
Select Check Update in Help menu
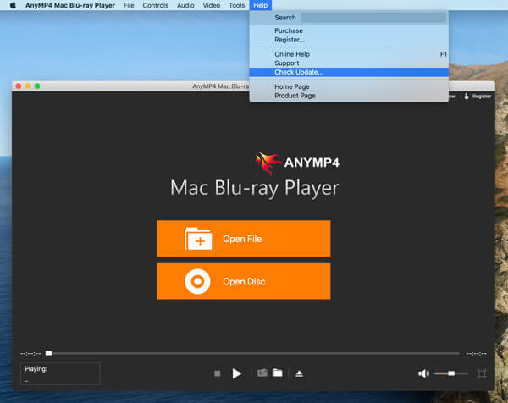click(298, 72)
